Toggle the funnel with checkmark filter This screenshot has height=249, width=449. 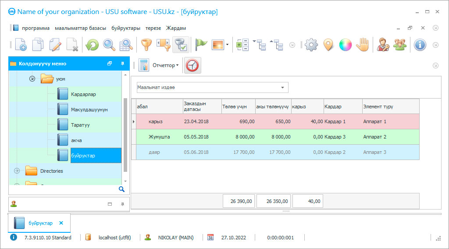point(181,45)
